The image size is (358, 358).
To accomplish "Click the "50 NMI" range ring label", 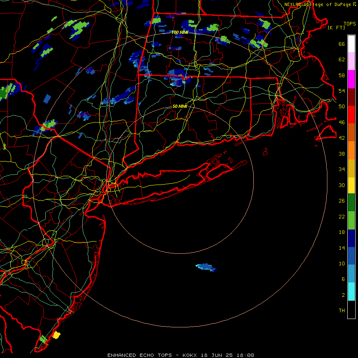I will pyautogui.click(x=180, y=106).
